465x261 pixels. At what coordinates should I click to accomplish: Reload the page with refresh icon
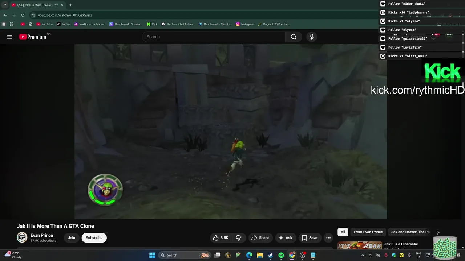click(x=23, y=15)
